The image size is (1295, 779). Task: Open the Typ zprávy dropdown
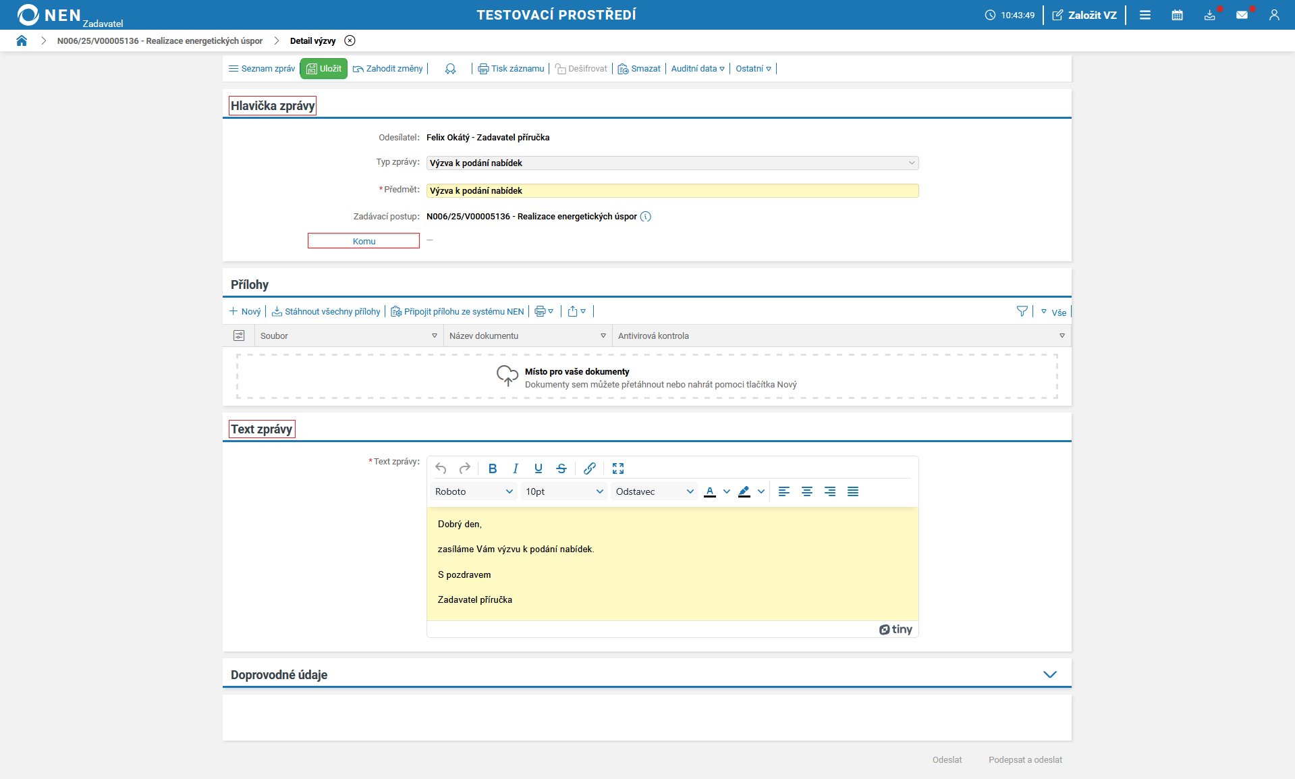point(672,163)
